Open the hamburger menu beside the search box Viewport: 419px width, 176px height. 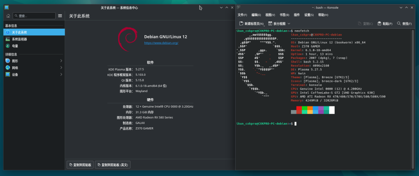pos(60,16)
